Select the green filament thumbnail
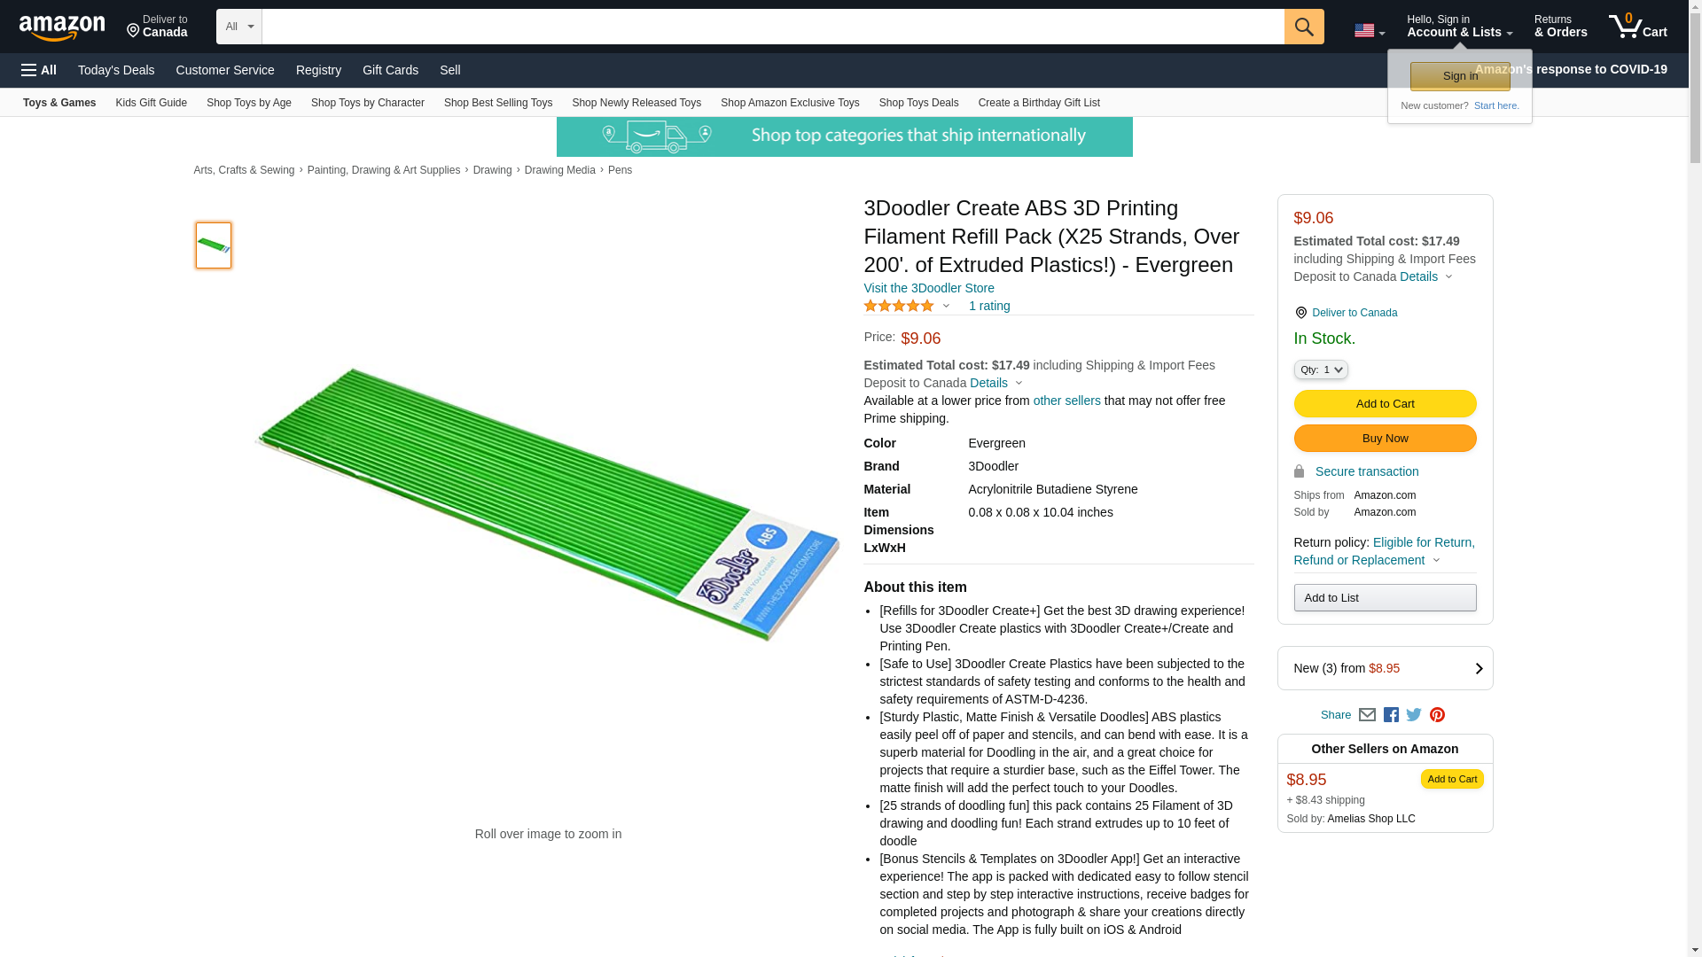Image resolution: width=1702 pixels, height=957 pixels. (x=214, y=245)
